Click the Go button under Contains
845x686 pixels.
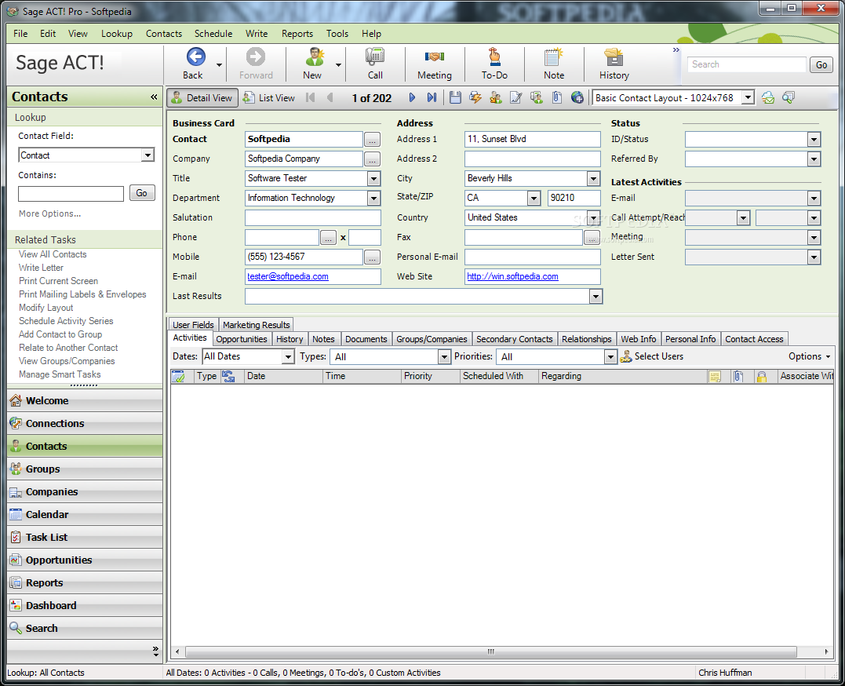pos(142,193)
